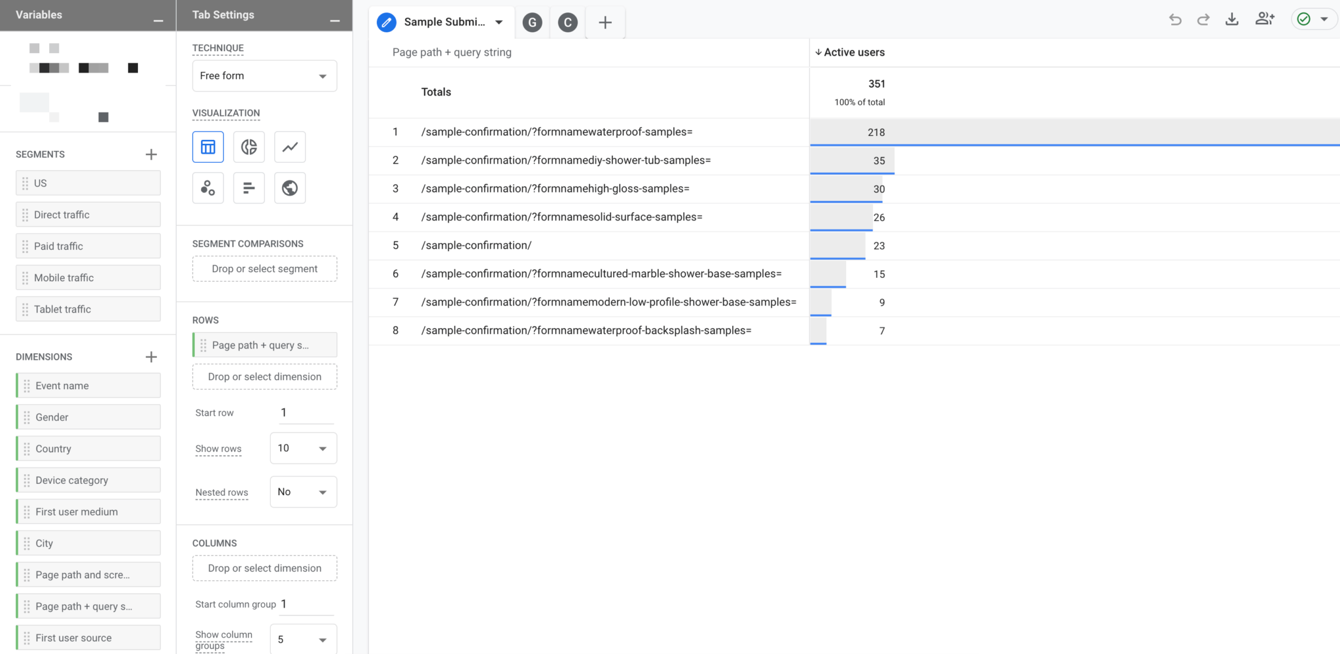Expand the Show rows dropdown
The height and width of the screenshot is (654, 1340).
[303, 449]
